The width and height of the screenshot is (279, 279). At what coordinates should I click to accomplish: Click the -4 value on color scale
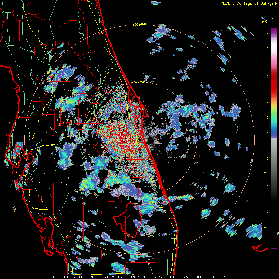coord(266,186)
